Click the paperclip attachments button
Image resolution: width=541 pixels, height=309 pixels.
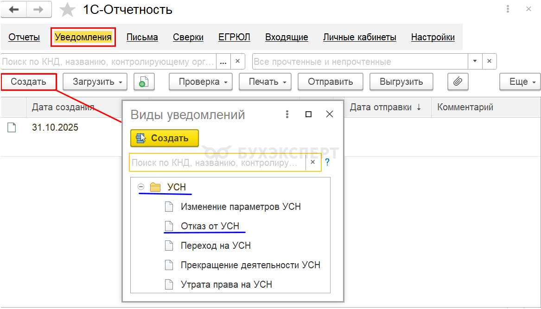click(458, 82)
